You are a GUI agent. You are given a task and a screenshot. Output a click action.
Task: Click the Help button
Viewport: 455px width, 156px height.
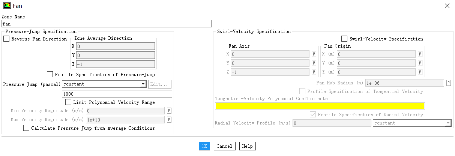(248, 146)
